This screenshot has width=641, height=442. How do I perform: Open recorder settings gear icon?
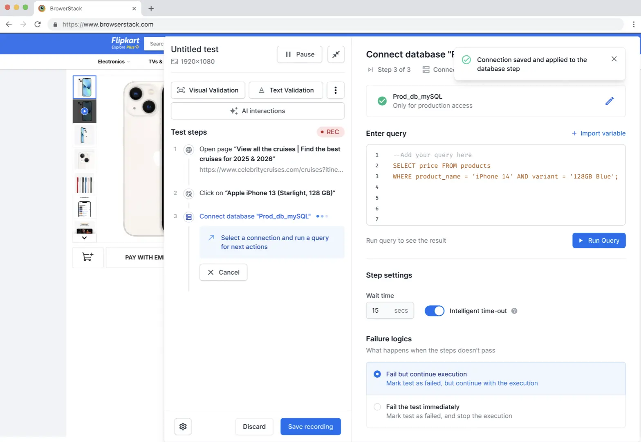point(183,426)
